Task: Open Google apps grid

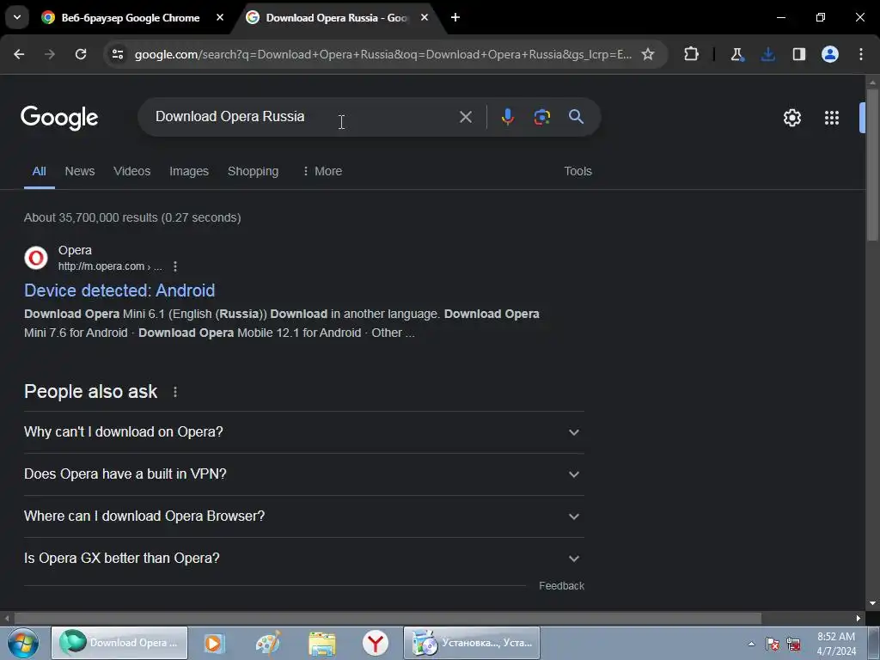Action: 832,117
